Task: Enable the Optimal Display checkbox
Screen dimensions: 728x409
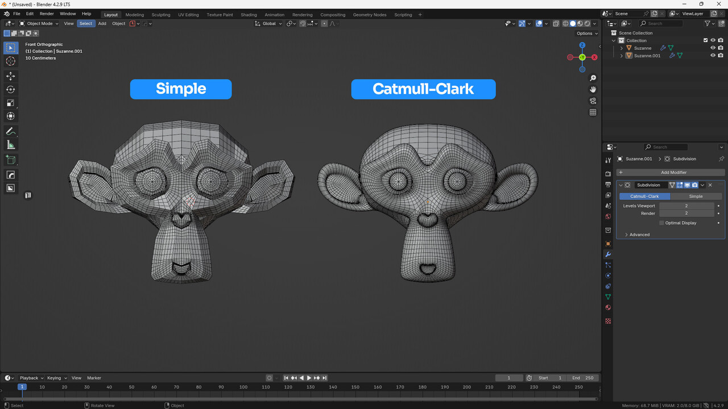Action: 661,223
